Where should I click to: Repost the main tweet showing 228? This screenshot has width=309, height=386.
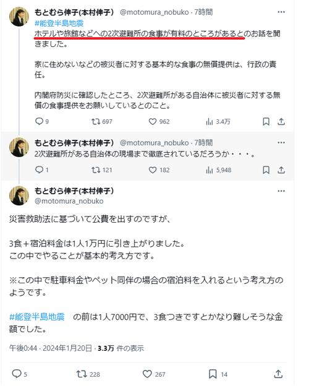tap(88, 374)
